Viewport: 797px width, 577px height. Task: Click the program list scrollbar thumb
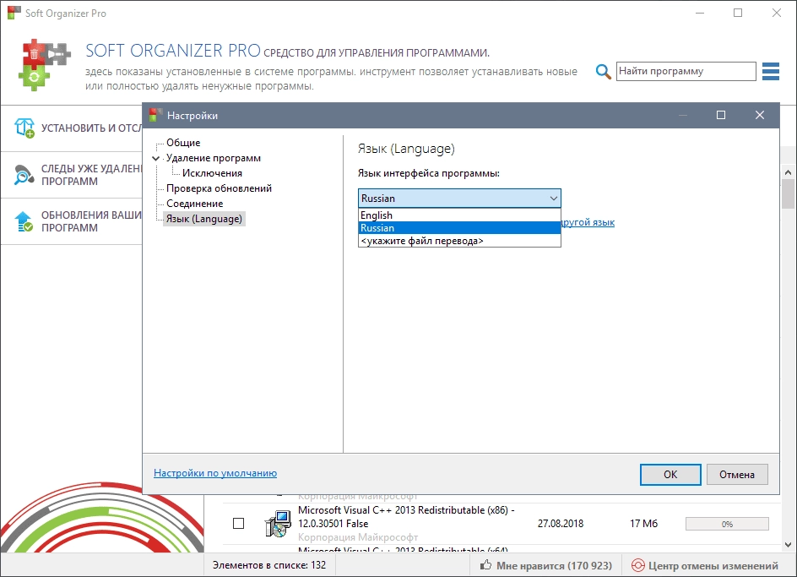point(788,193)
